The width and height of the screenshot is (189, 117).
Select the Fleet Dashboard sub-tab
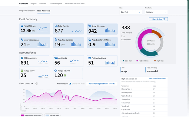[44, 11]
